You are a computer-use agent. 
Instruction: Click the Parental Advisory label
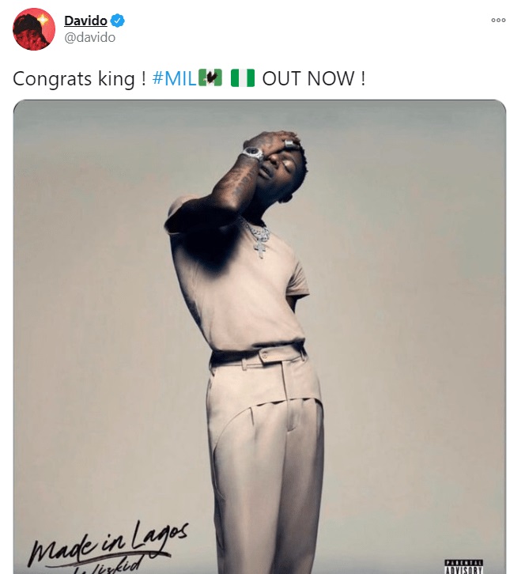point(464,566)
